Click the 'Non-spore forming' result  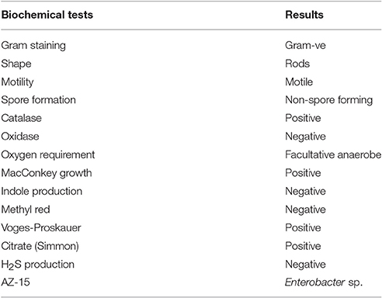tap(329, 100)
